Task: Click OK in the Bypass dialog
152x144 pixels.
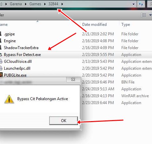Action: click(x=64, y=121)
